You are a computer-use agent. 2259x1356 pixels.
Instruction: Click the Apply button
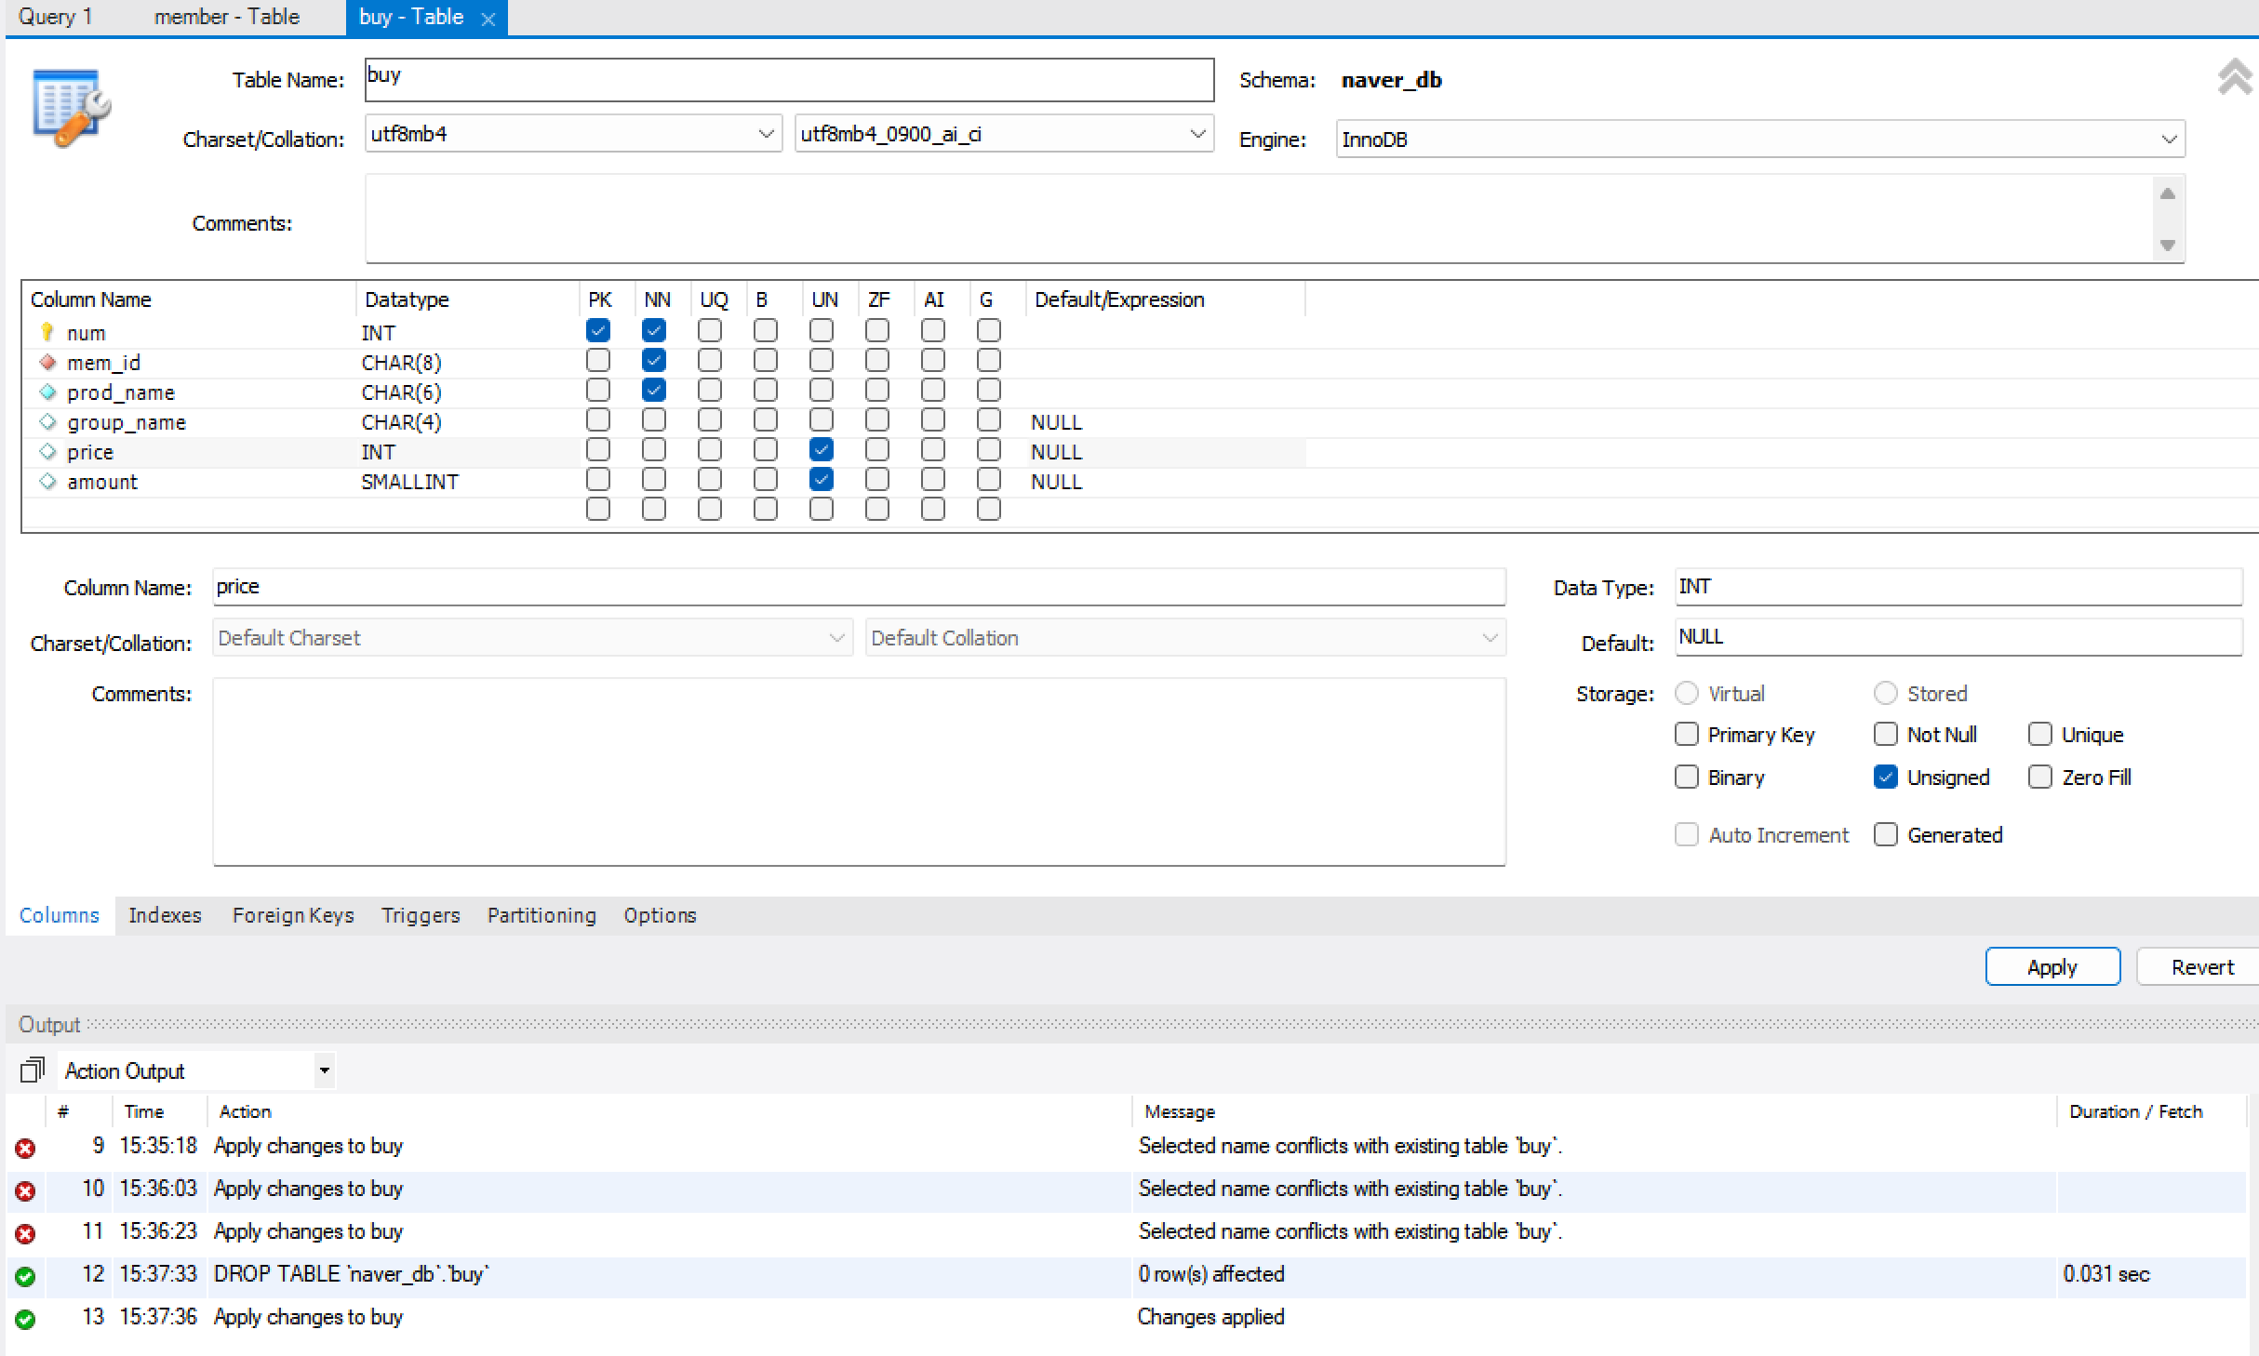2052,967
